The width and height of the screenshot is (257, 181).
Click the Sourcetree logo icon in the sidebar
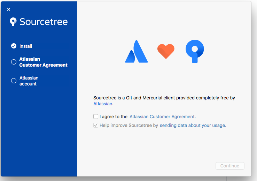[x=13, y=22]
